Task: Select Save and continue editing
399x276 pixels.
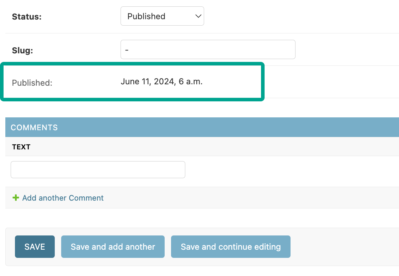Action: (230, 246)
